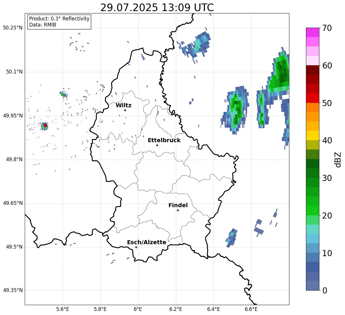Pick the yellow swatch near 40 dBZ
This screenshot has width=345, height=315.
(313, 135)
